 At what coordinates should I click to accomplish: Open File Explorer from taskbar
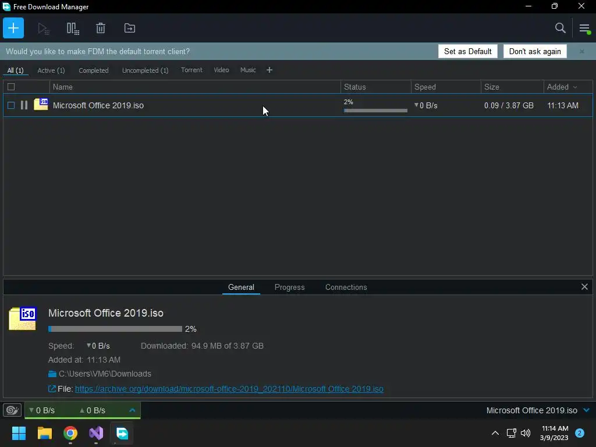44,433
